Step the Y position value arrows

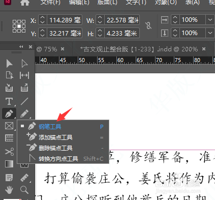click(43, 33)
